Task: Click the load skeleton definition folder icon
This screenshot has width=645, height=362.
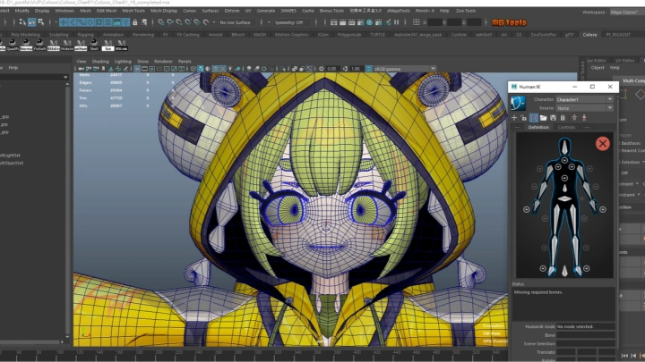Action: coord(544,118)
